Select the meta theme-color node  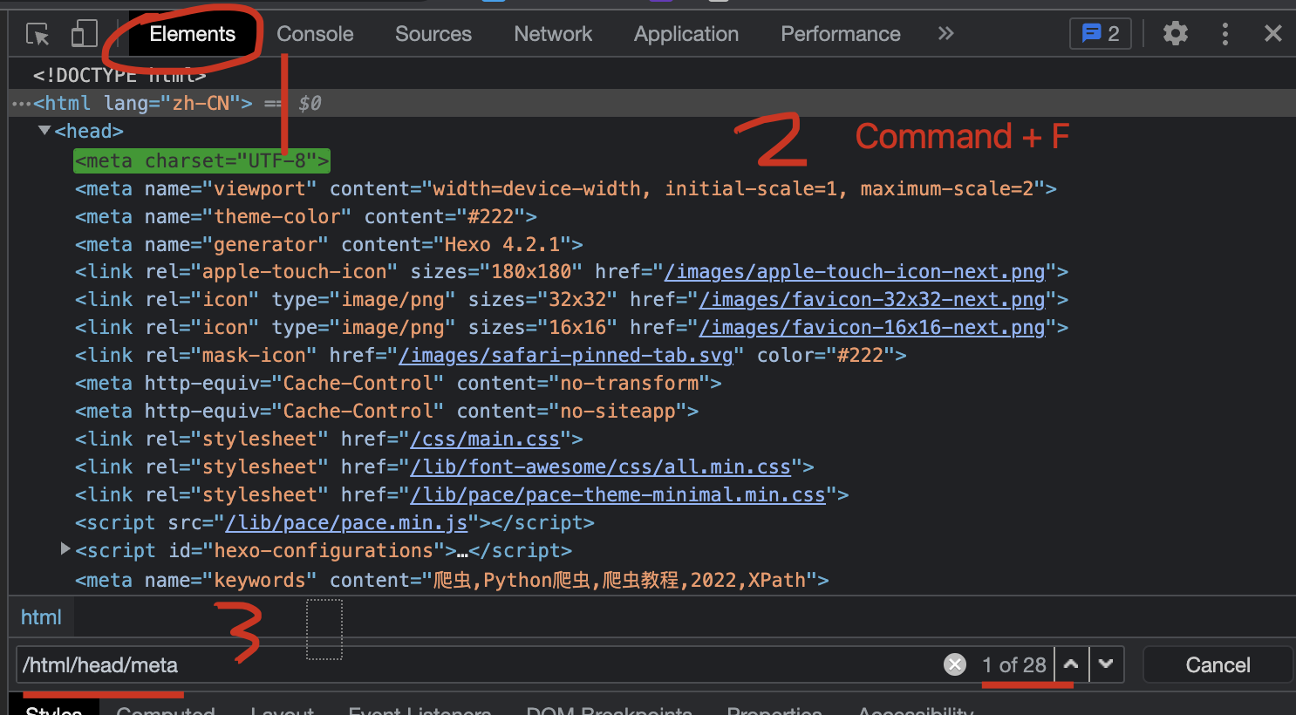point(306,216)
